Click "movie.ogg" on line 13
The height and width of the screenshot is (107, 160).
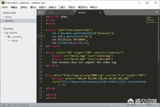(78, 56)
